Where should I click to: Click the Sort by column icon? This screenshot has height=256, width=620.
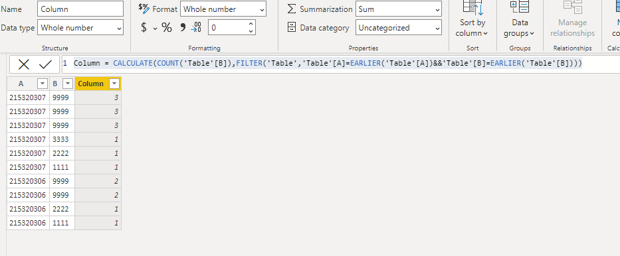tap(472, 7)
